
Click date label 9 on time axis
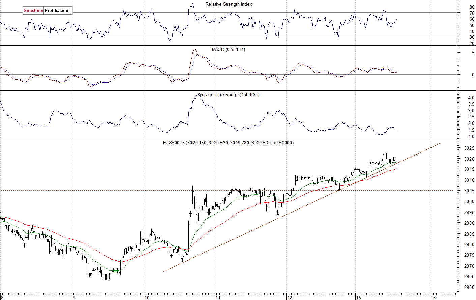point(74,298)
